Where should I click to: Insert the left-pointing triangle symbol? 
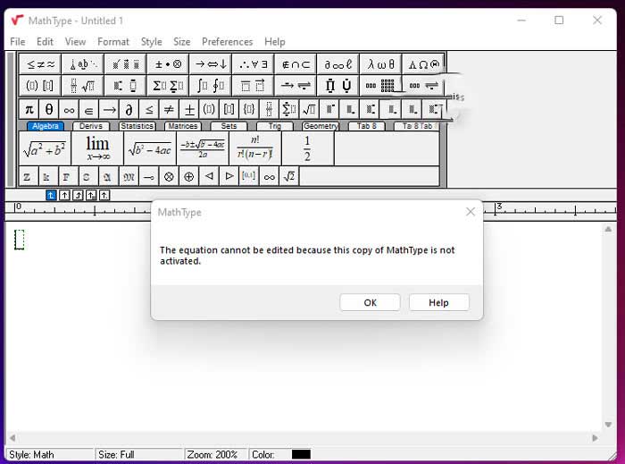(x=209, y=176)
